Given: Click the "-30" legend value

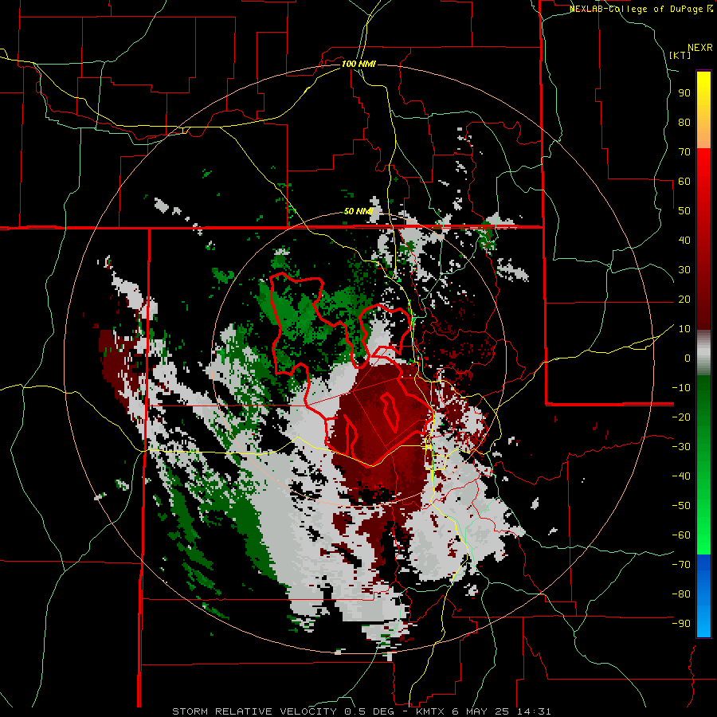Looking at the screenshot, I should (681, 447).
